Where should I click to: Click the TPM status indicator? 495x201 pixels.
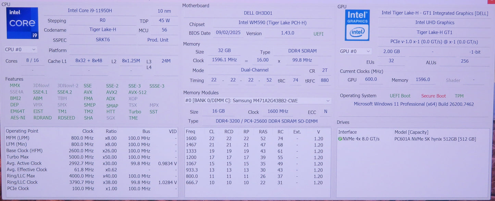(459, 96)
